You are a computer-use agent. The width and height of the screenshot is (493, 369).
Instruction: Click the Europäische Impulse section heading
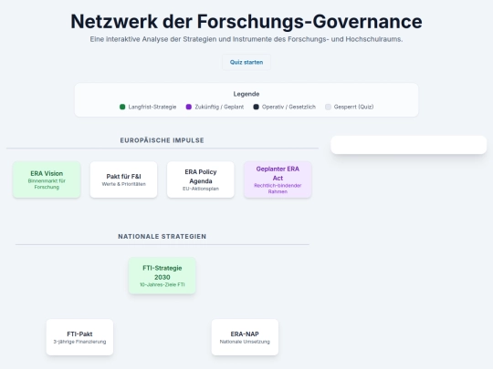tap(162, 140)
